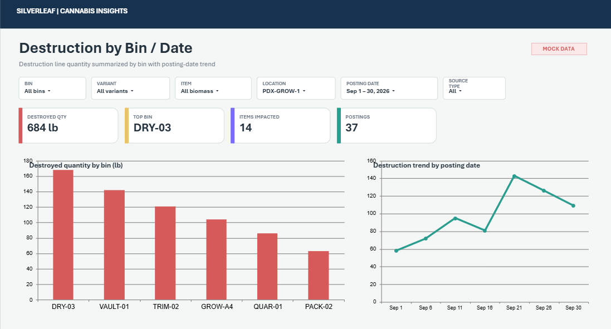
Task: Select the Sep 16 trend data point
Action: click(x=485, y=231)
